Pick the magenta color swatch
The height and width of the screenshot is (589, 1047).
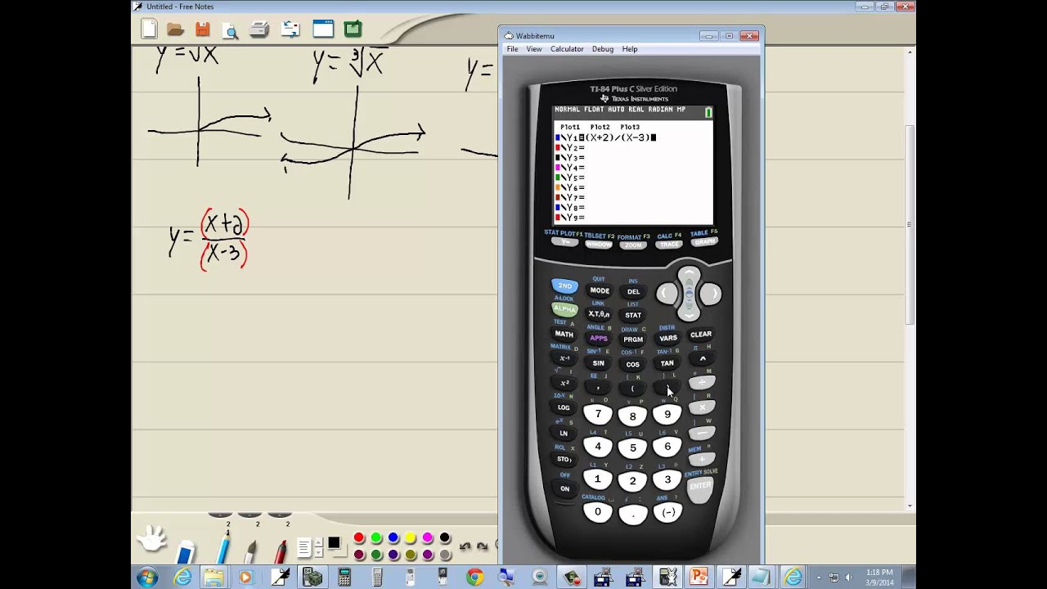click(428, 537)
